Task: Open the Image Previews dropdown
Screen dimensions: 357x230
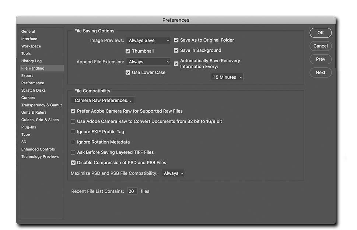Action: pos(148,40)
